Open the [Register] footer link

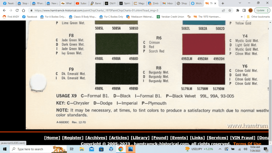click(x=73, y=138)
